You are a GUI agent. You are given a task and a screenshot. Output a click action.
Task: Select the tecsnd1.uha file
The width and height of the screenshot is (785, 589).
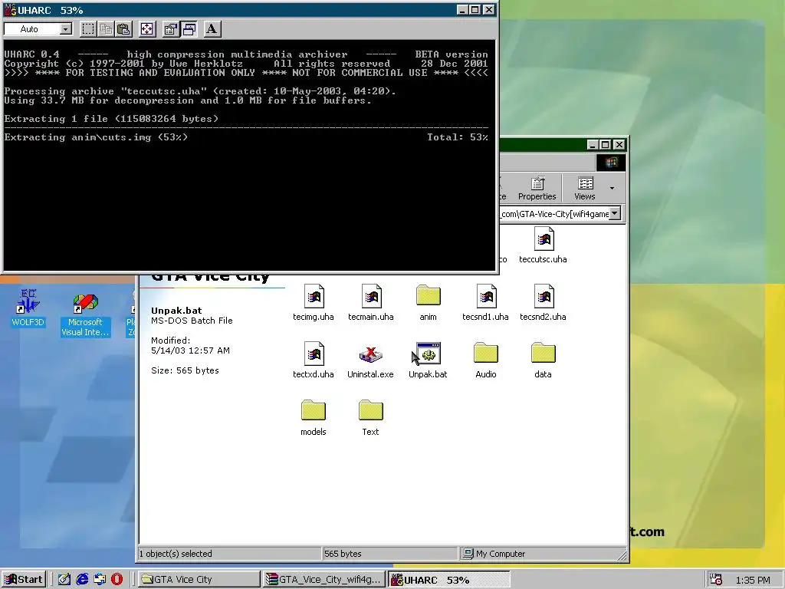pos(485,302)
